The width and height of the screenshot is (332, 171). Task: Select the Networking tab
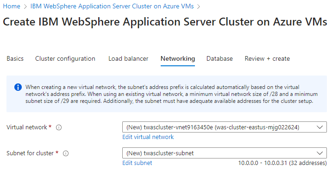[178, 58]
